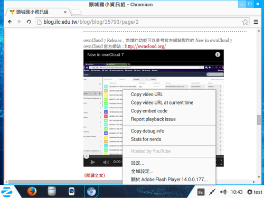Open the http://owncloud.org/ link
Screen dimensions: 264x198
145,46
